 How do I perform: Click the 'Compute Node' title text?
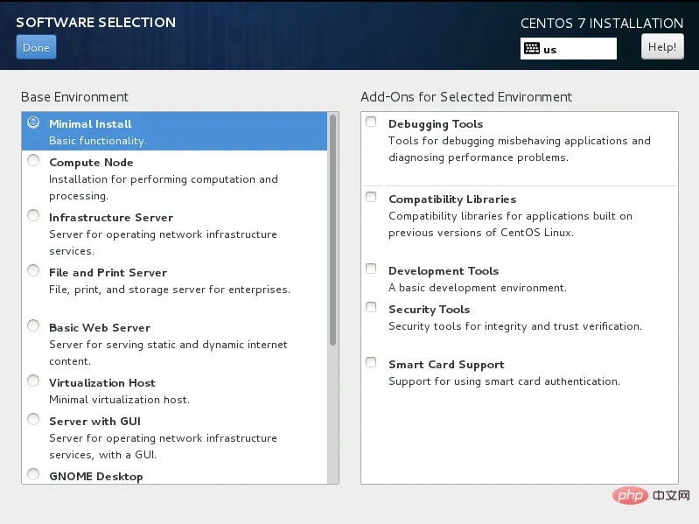pyautogui.click(x=91, y=163)
